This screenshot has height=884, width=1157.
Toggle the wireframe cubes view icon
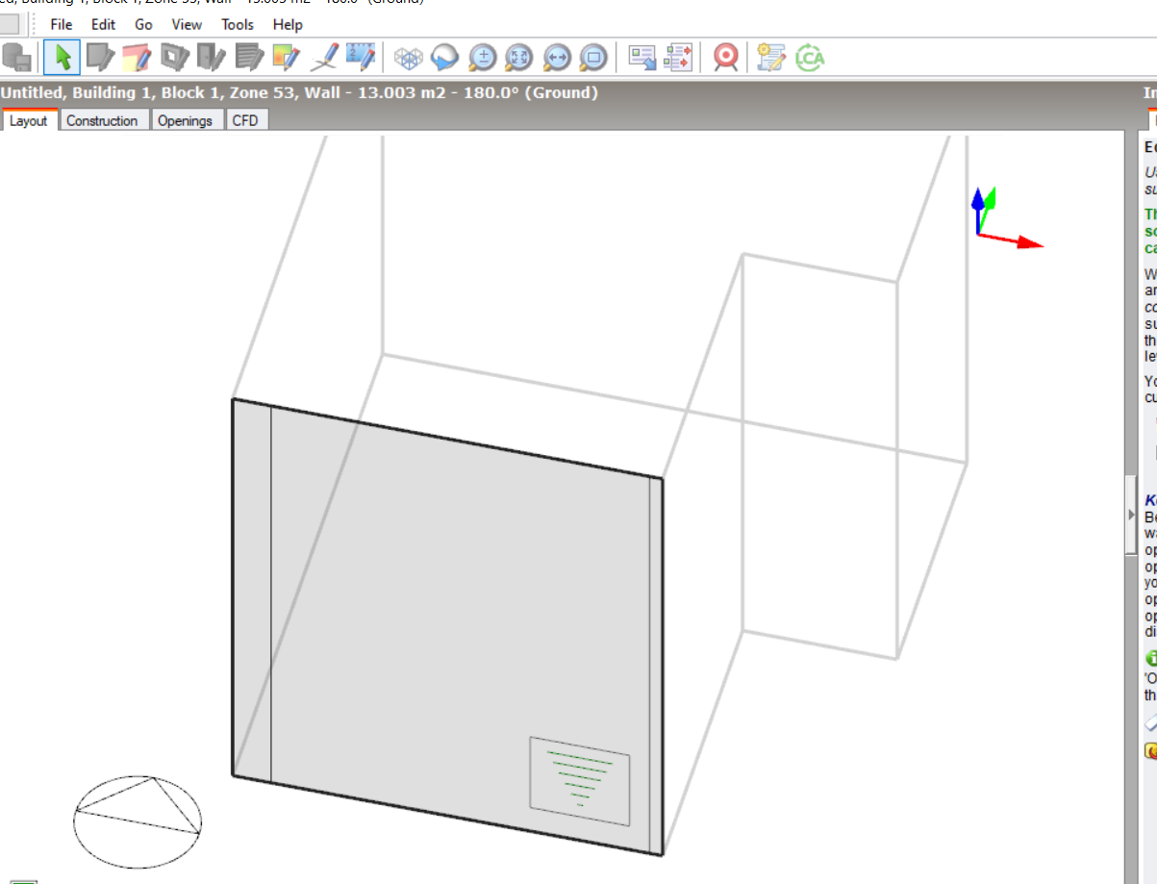pyautogui.click(x=409, y=58)
